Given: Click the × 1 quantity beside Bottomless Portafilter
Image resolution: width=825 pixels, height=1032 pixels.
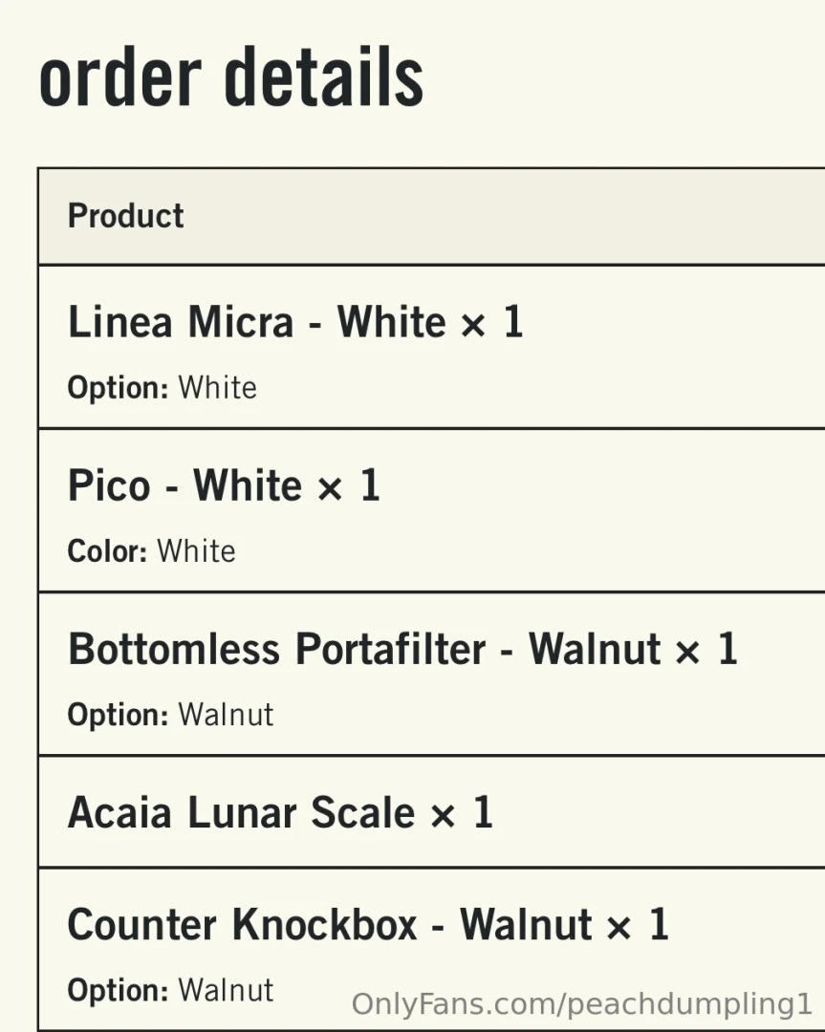Looking at the screenshot, I should coord(706,650).
